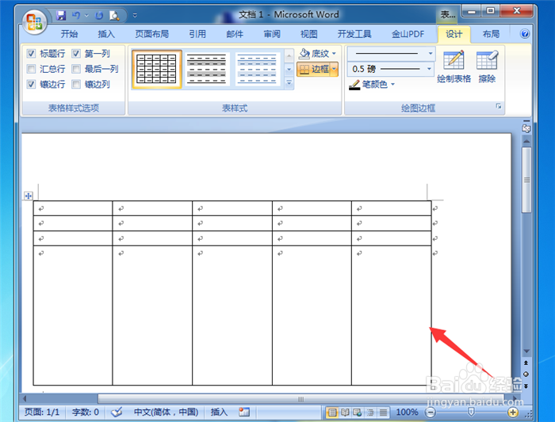The image size is (555, 422).
Task: Open the 金山PDF tab
Action: [408, 34]
